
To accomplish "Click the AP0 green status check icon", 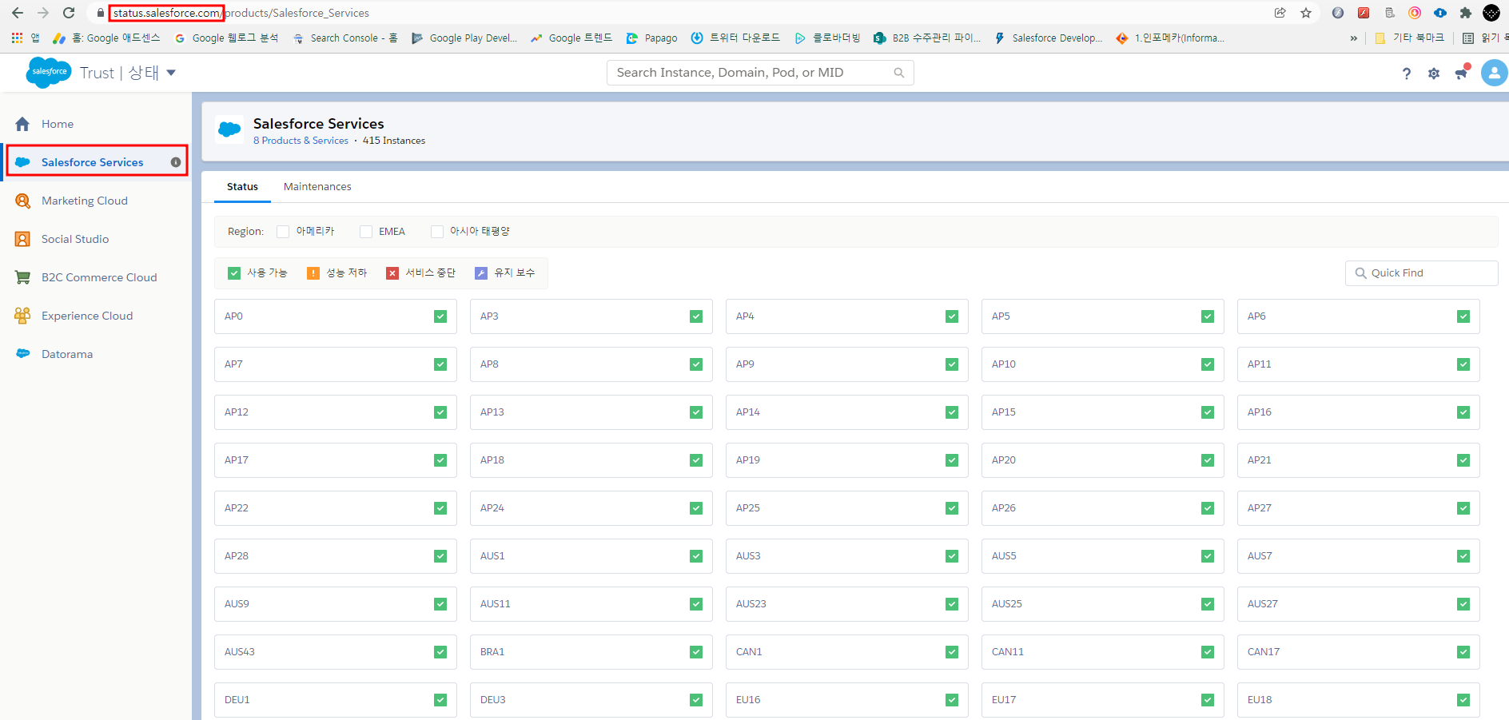I will click(440, 316).
